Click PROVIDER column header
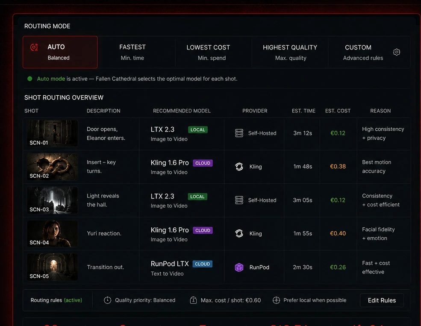The width and height of the screenshot is (421, 326). point(255,111)
